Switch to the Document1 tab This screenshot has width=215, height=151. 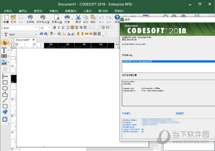click(23, 40)
